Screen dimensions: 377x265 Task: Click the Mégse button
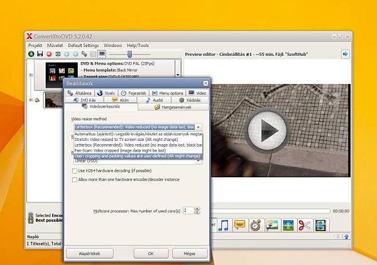click(x=190, y=254)
